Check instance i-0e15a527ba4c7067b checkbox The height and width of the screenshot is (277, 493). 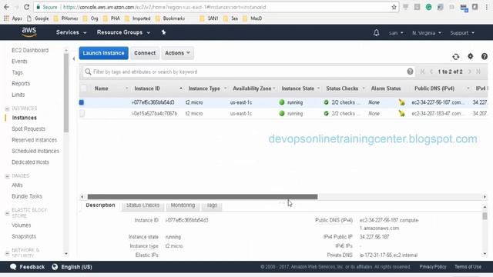(x=82, y=113)
